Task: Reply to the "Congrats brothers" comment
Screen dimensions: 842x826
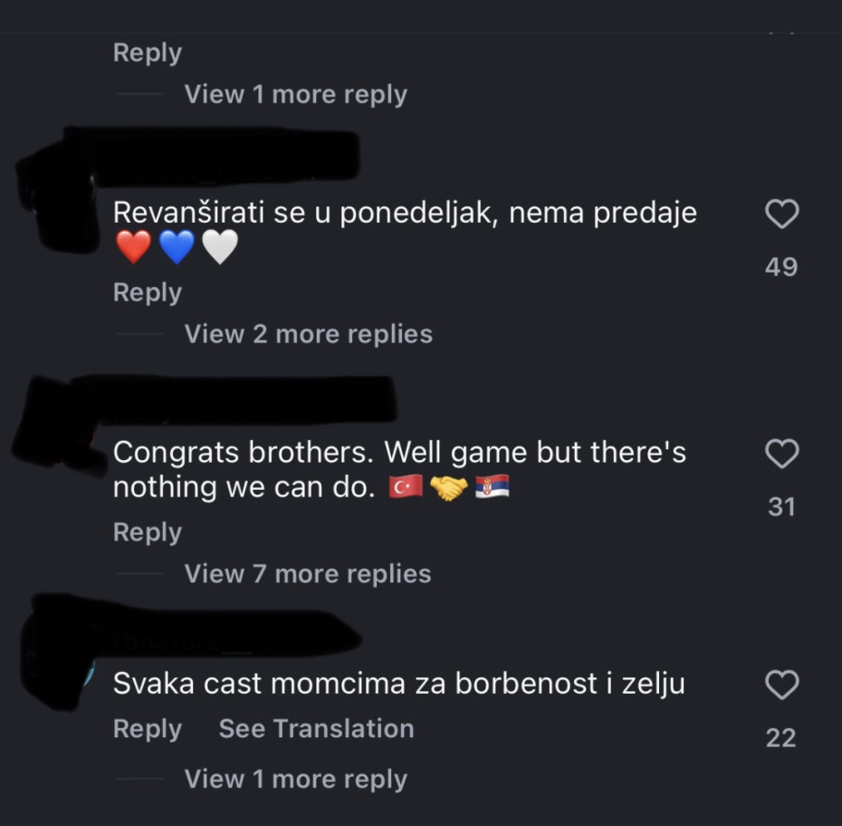Action: (147, 533)
